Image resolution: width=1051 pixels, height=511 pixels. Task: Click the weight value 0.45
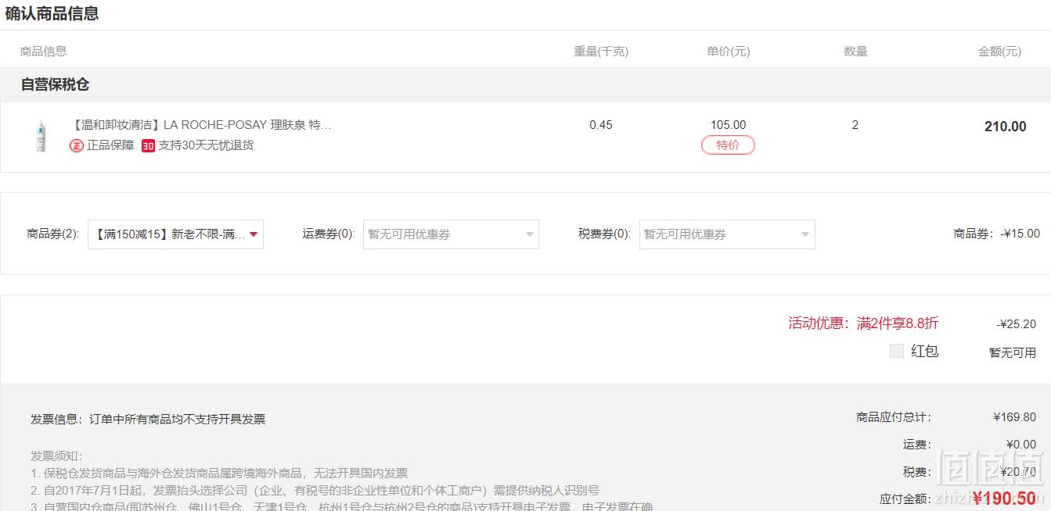(601, 125)
